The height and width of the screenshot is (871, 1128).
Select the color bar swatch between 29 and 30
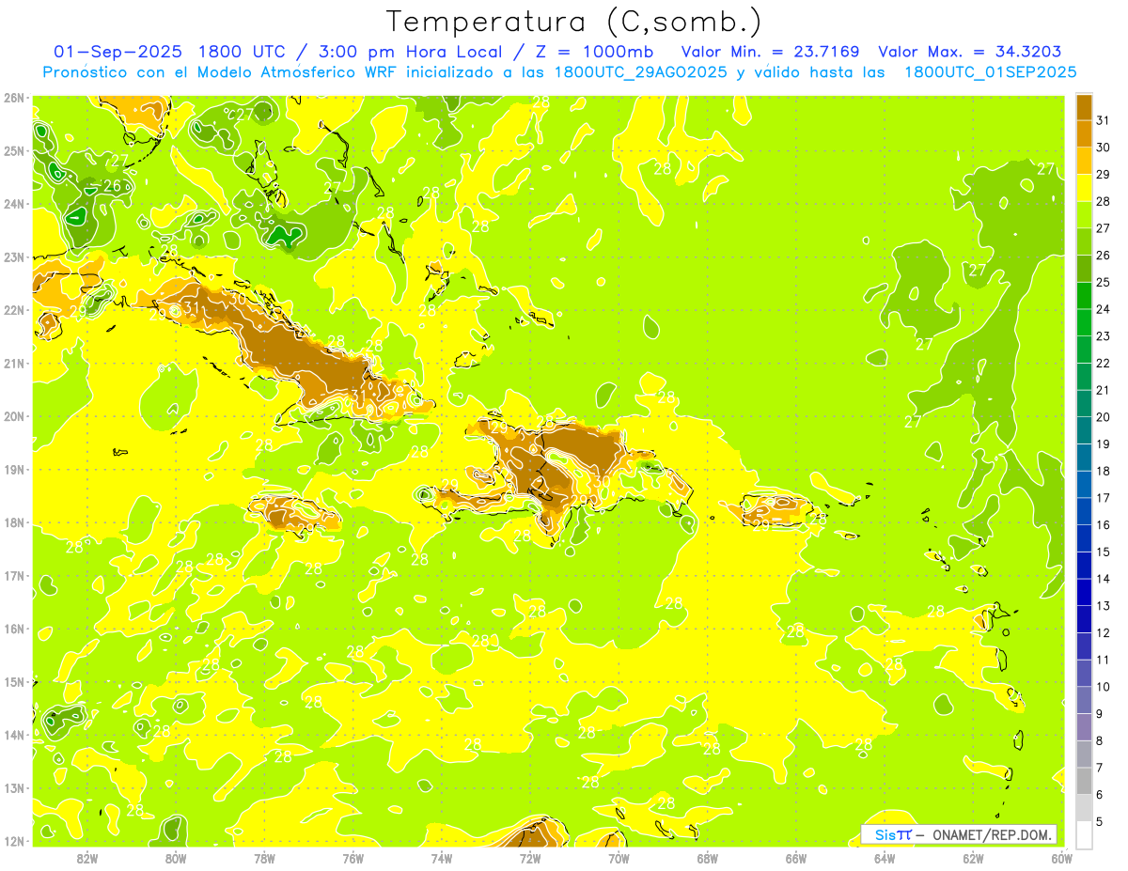point(1084,161)
